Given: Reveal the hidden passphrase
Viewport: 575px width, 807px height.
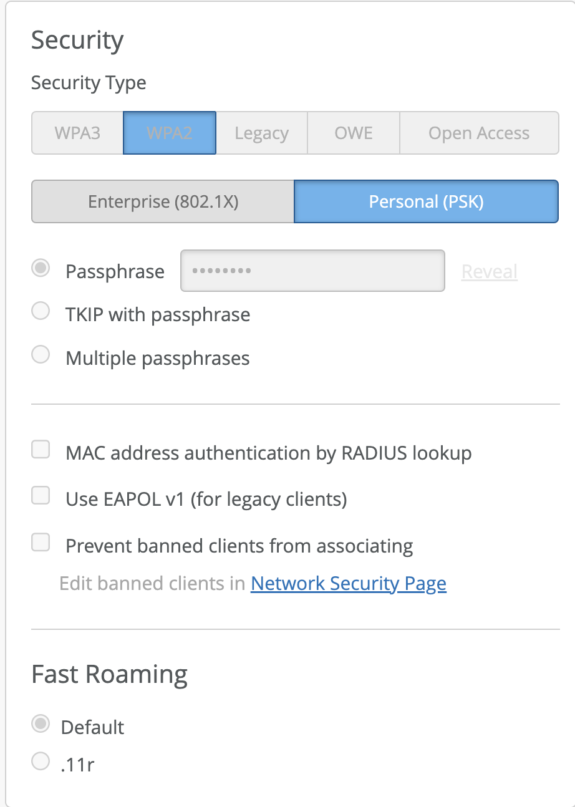Looking at the screenshot, I should (489, 271).
